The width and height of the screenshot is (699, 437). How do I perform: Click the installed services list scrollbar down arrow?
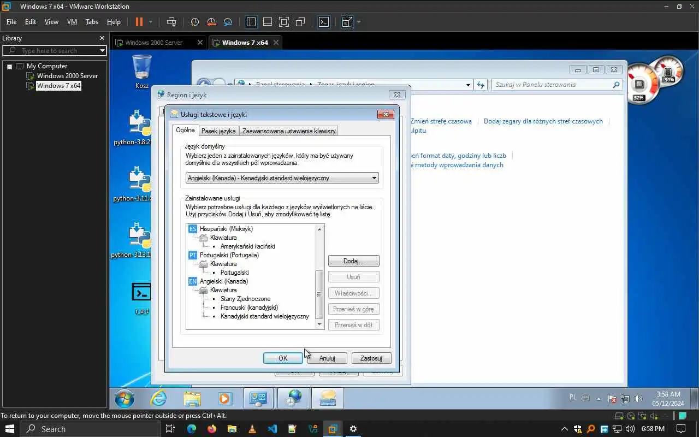click(x=319, y=324)
